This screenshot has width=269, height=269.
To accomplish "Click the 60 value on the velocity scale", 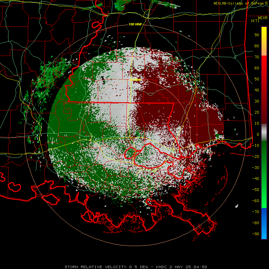I will [257, 68].
